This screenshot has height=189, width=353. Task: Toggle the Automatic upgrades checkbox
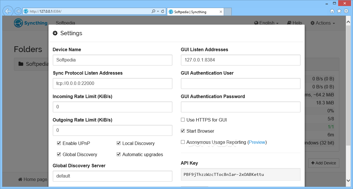click(118, 154)
